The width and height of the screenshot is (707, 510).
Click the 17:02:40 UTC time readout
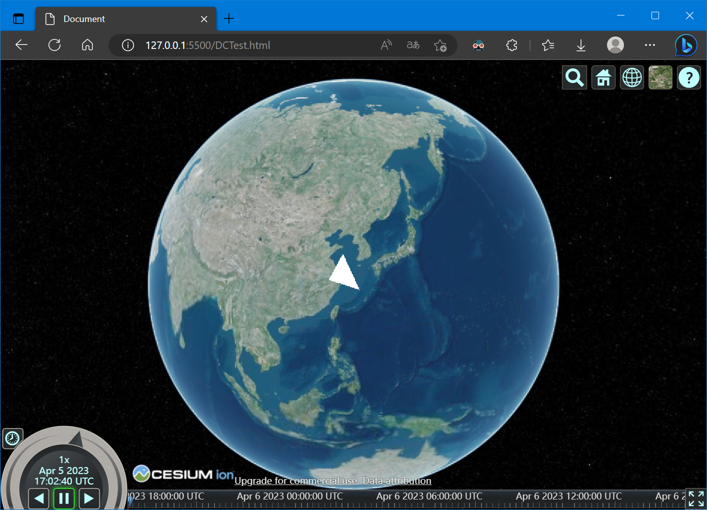(x=64, y=481)
